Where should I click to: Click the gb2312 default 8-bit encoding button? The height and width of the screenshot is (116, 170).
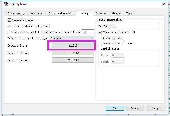(73, 45)
